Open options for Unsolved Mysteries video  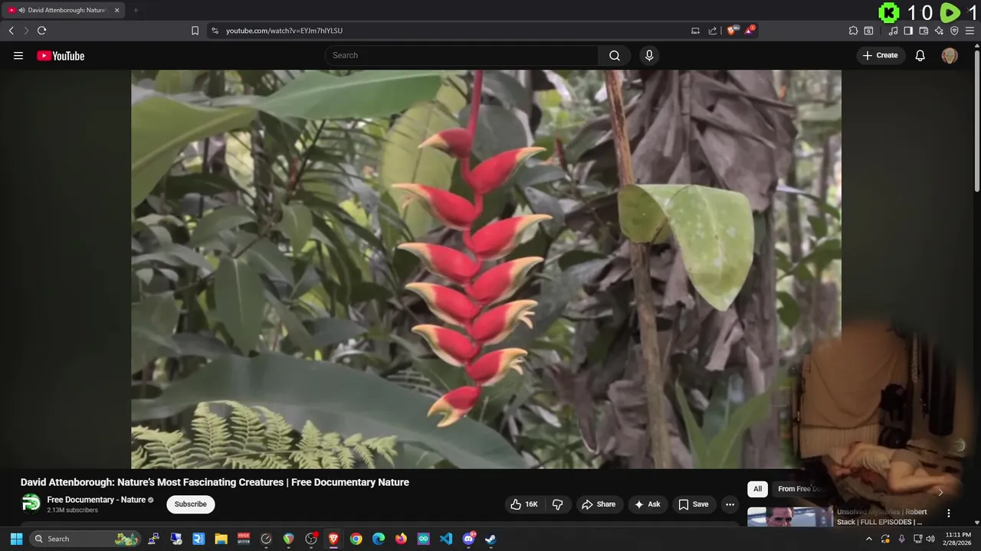click(x=948, y=514)
